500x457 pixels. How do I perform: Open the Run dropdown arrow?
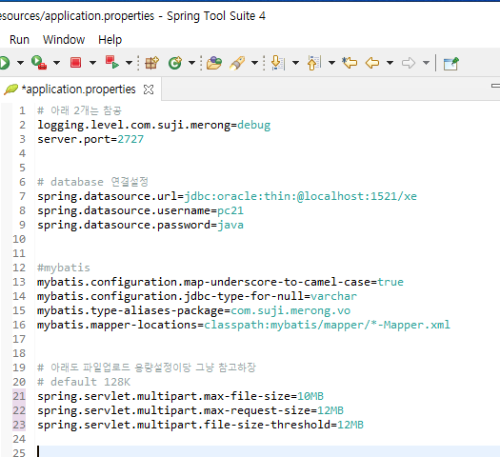[20, 63]
